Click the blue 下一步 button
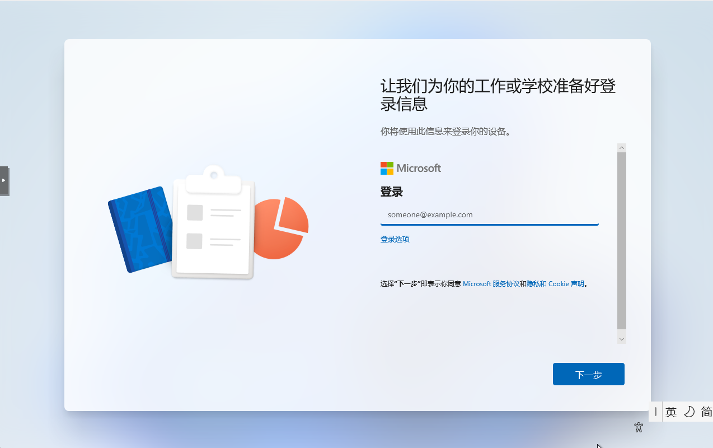713x448 pixels. 589,374
